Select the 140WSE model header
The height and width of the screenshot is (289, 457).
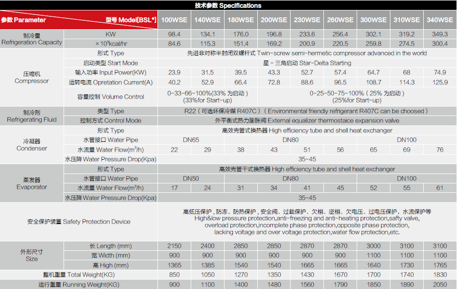(208, 20)
